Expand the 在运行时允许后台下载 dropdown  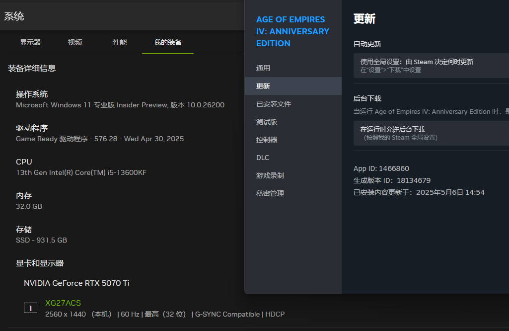431,133
